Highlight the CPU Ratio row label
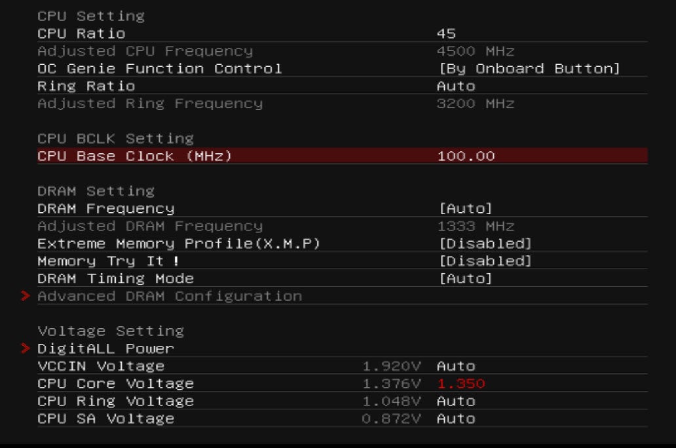676x448 pixels. 81,33
